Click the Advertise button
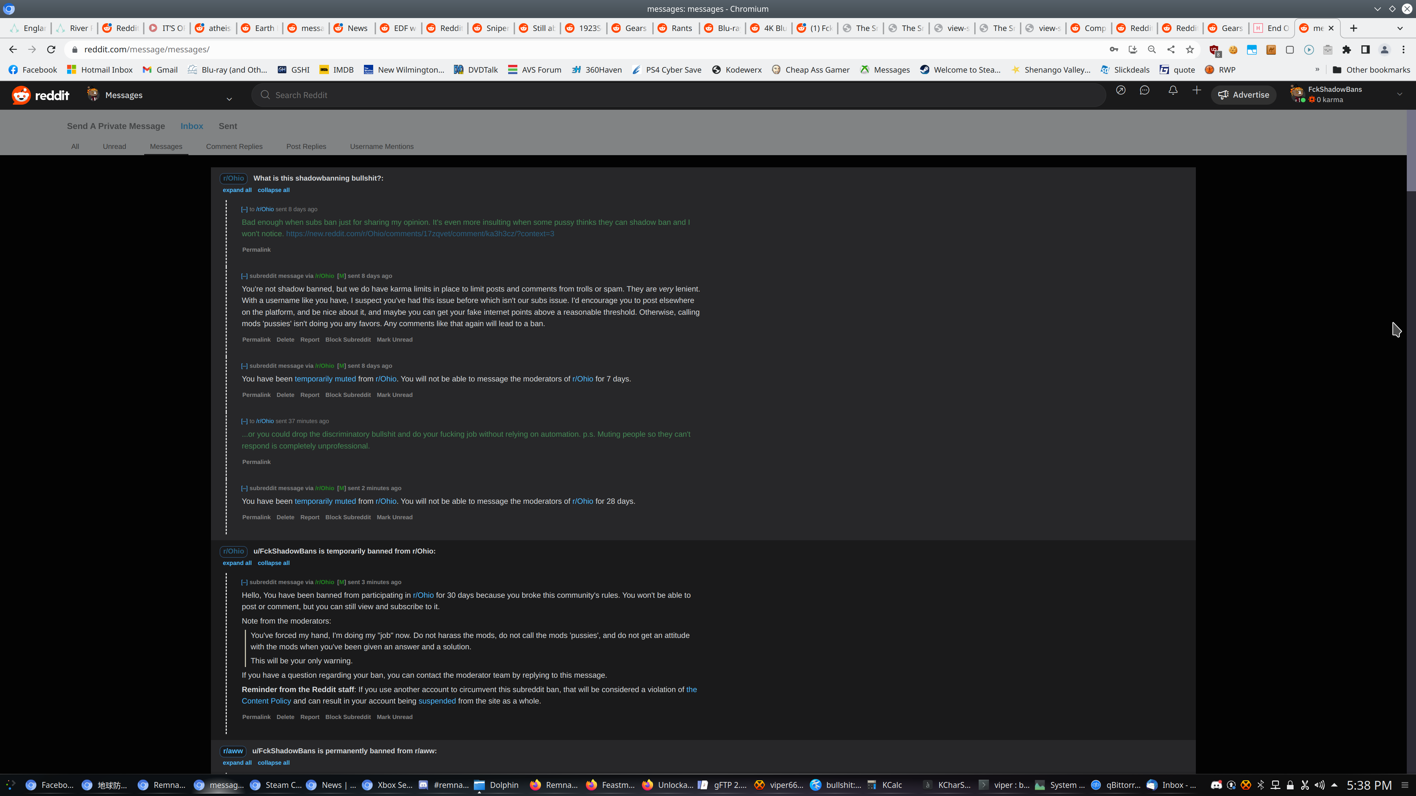 point(1243,95)
